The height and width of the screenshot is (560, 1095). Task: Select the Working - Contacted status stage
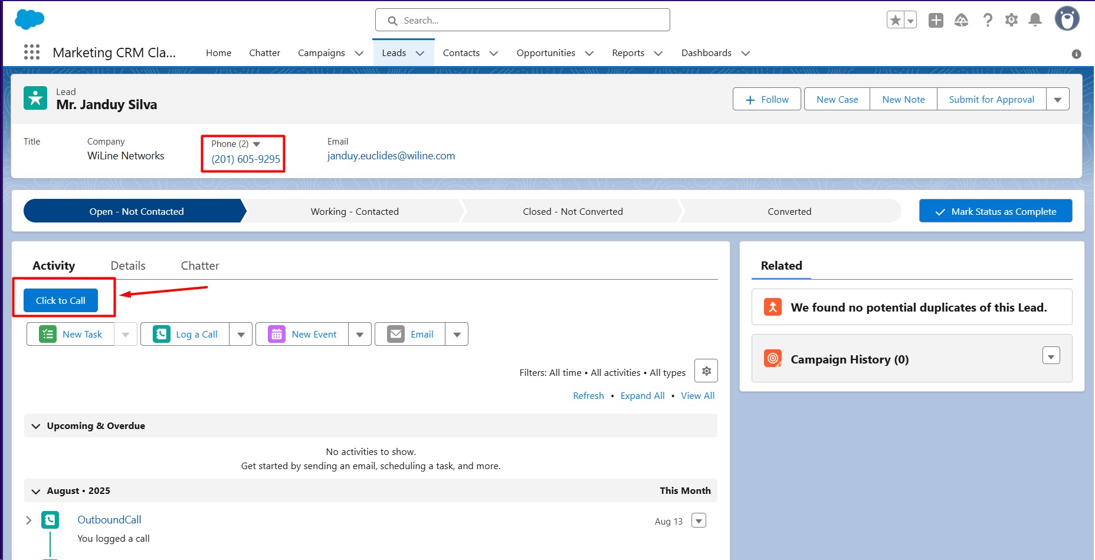(x=354, y=211)
